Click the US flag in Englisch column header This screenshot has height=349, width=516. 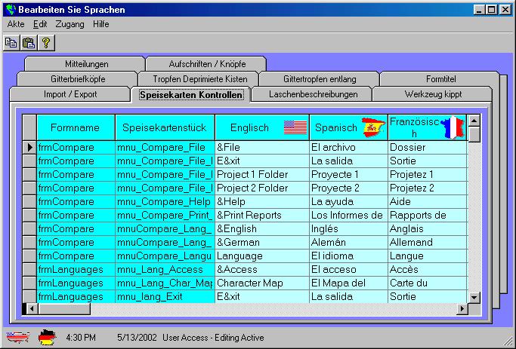point(295,127)
